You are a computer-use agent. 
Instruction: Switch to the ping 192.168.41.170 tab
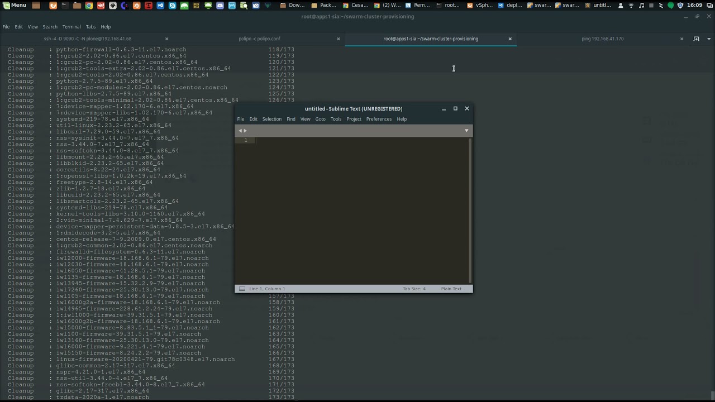coord(602,39)
